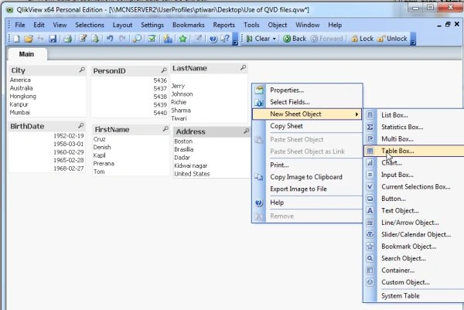Open the Clear dropdown arrow
The height and width of the screenshot is (310, 464).
pos(275,39)
